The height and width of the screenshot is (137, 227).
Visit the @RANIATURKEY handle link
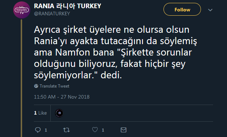[52, 14]
